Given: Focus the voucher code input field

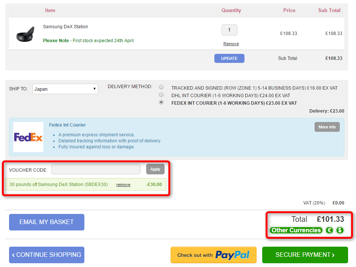Looking at the screenshot, I should click(x=96, y=169).
